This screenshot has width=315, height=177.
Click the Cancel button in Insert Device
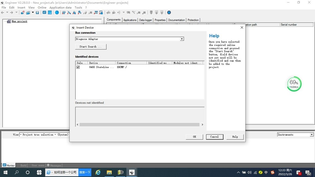click(215, 137)
